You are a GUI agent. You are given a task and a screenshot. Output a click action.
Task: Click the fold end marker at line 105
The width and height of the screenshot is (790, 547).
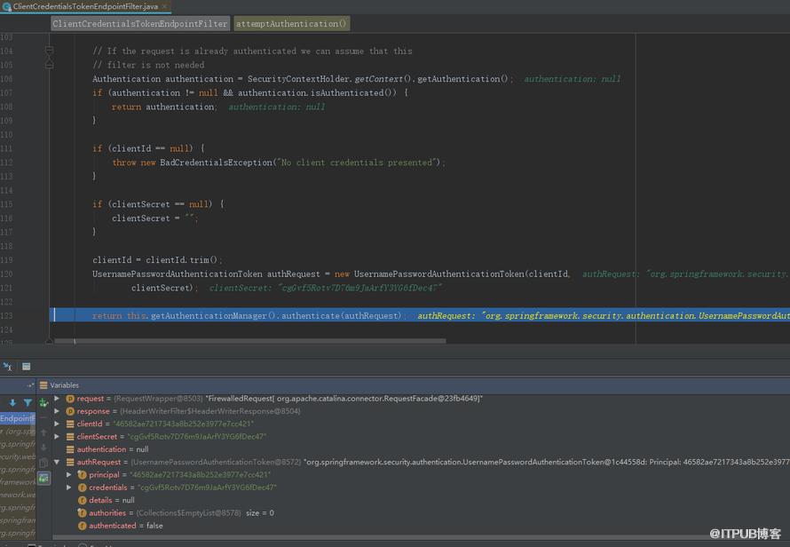[50, 65]
